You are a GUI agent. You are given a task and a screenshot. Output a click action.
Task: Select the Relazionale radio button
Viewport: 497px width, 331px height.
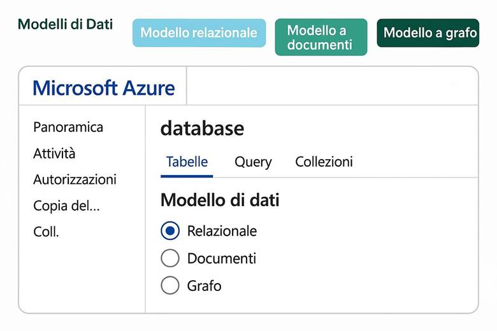[170, 231]
